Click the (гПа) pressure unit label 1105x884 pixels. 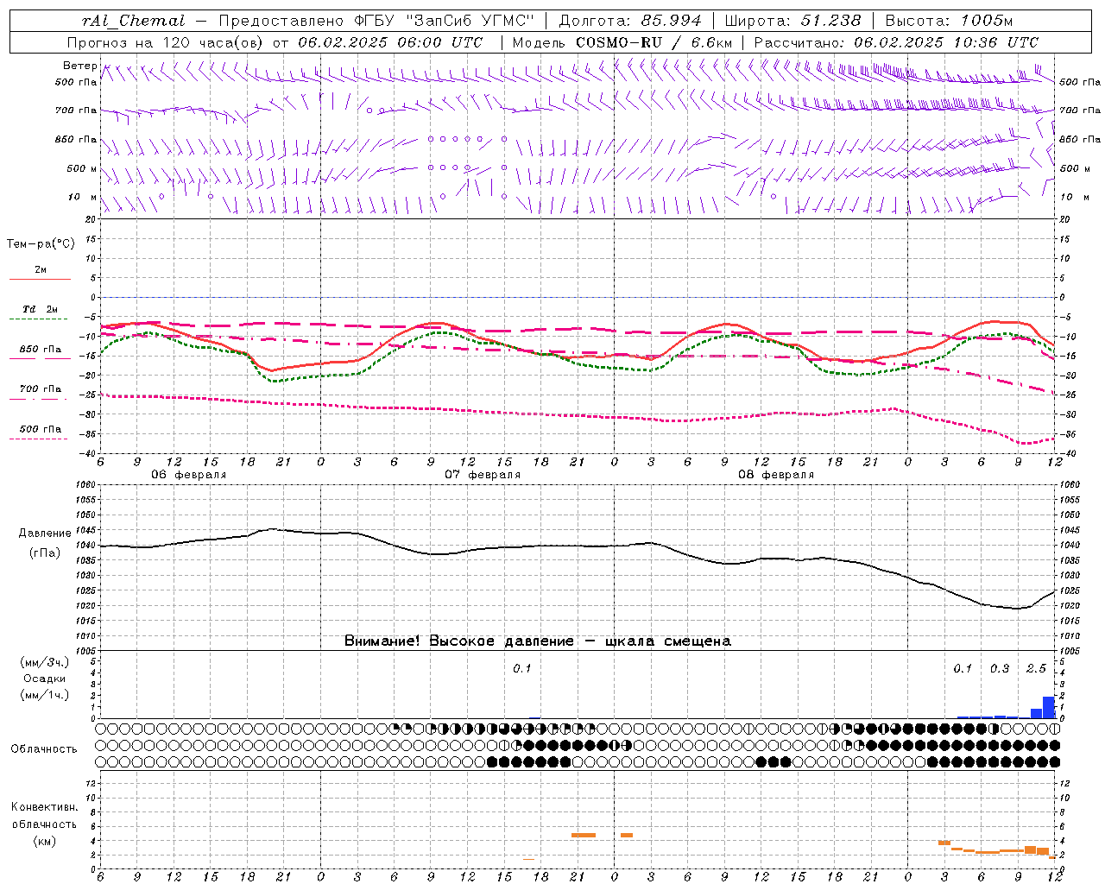(x=44, y=552)
